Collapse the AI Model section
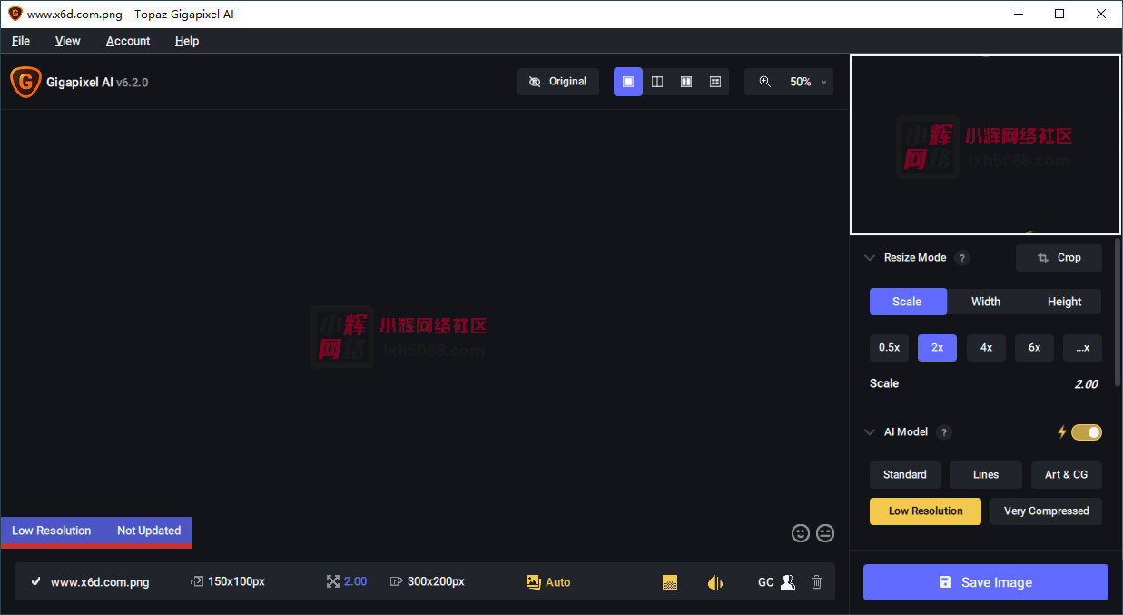This screenshot has width=1123, height=615. pos(870,432)
